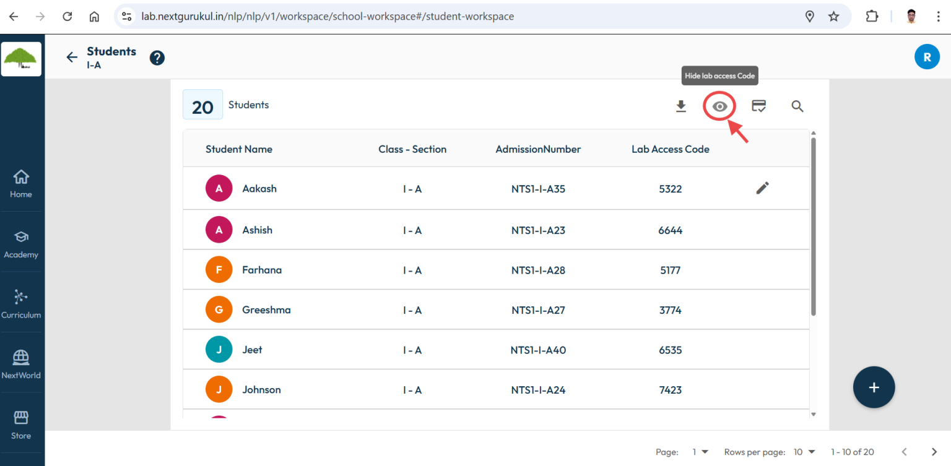Image resolution: width=951 pixels, height=466 pixels.
Task: Click inside the address bar
Action: coord(371,16)
